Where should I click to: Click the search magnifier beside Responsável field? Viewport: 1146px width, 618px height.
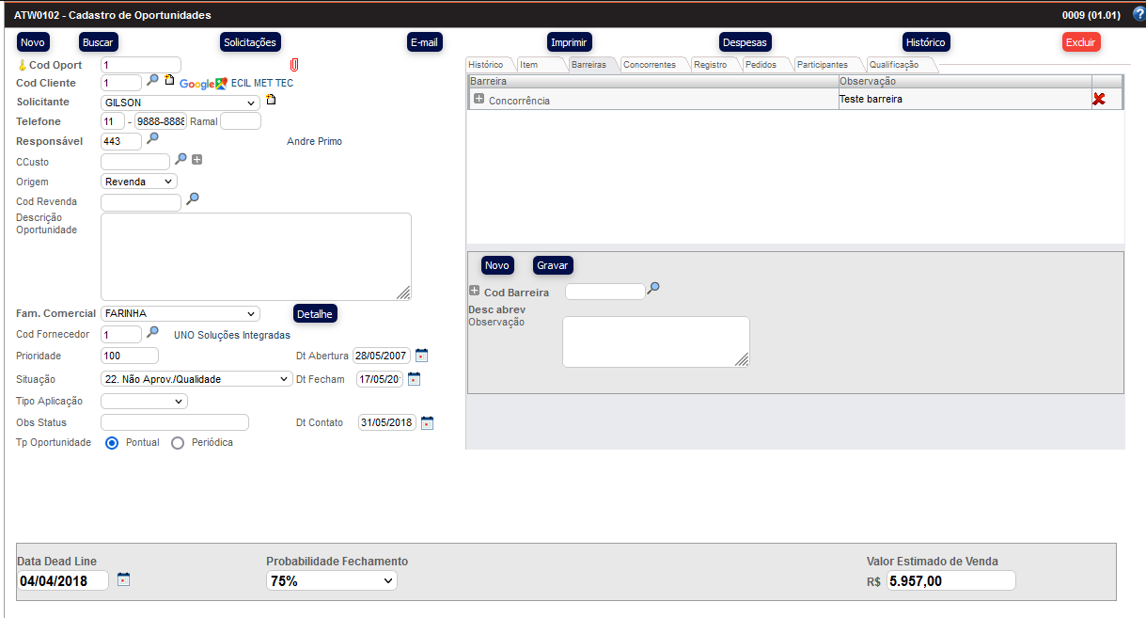(x=152, y=138)
